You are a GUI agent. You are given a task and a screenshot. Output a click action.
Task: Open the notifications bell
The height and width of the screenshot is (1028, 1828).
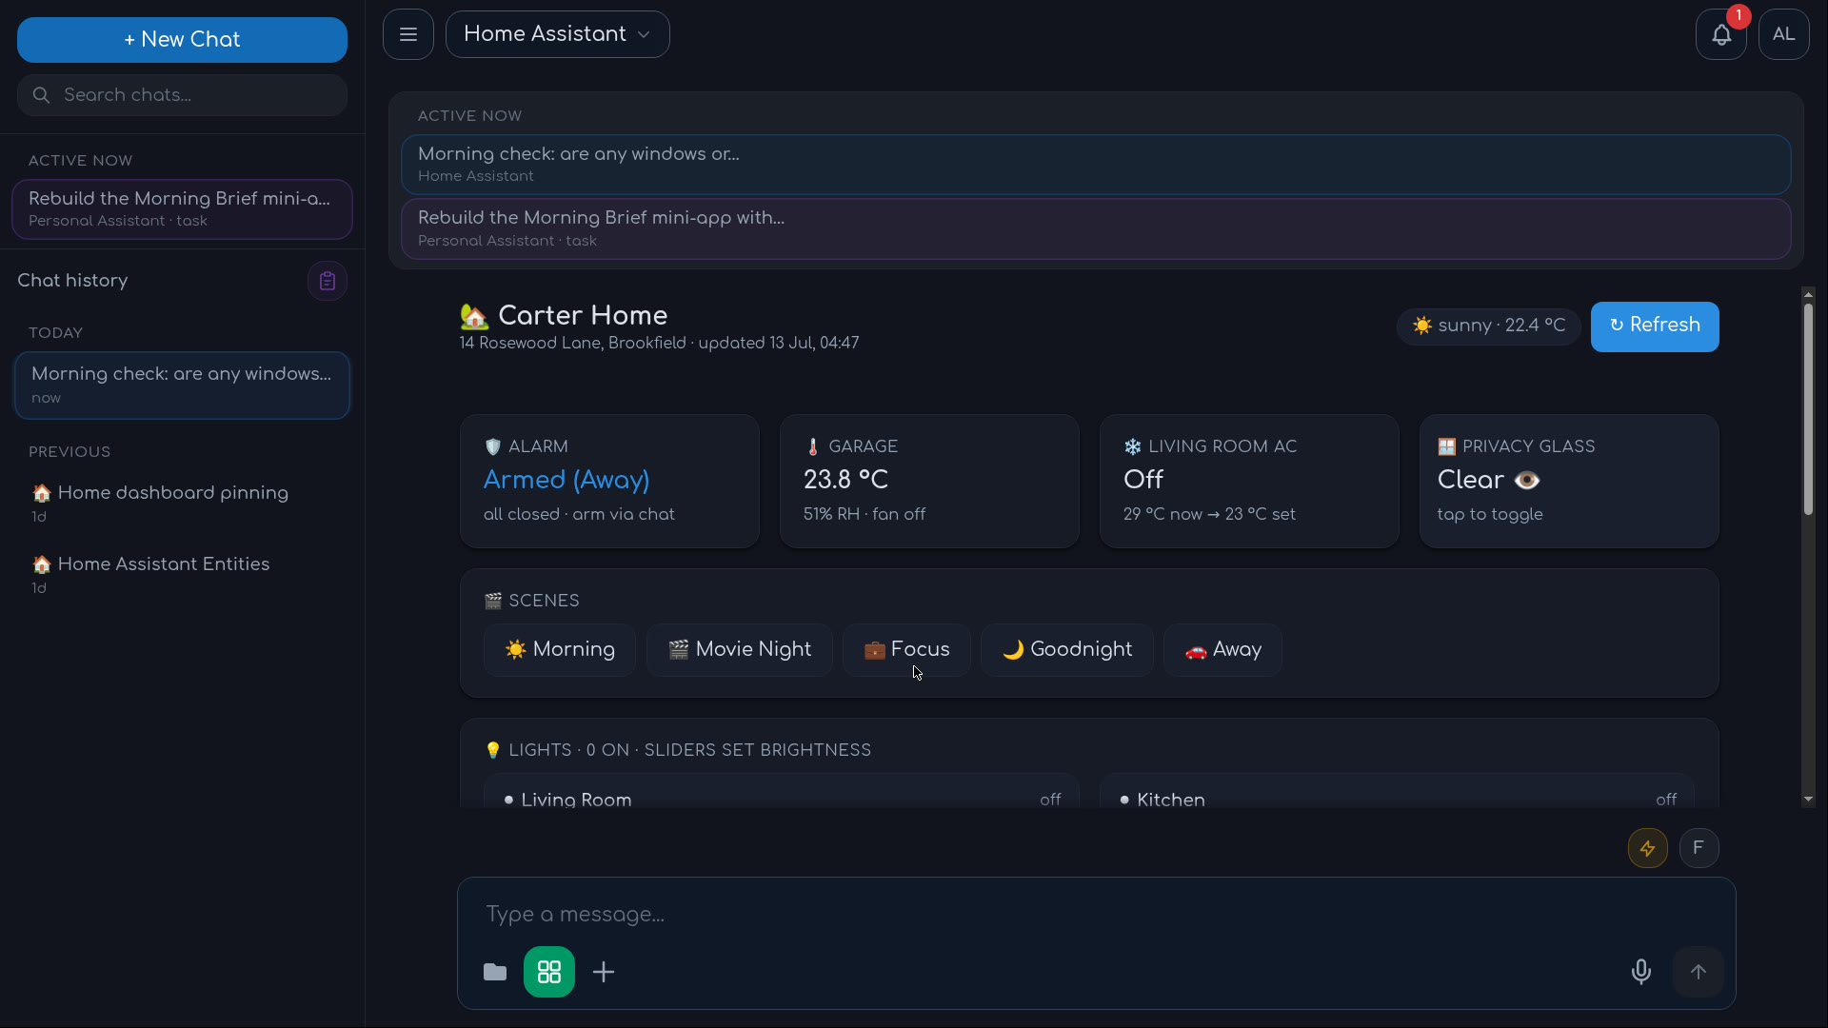click(x=1720, y=35)
